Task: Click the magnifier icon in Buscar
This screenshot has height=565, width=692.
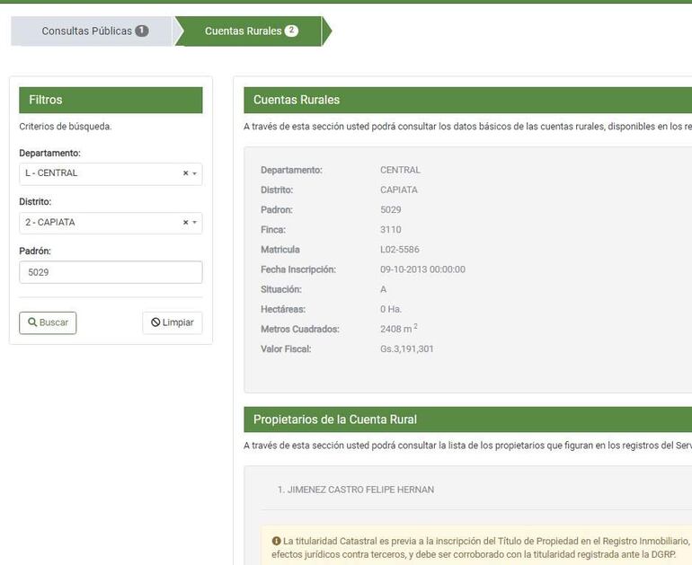Action: [x=32, y=322]
